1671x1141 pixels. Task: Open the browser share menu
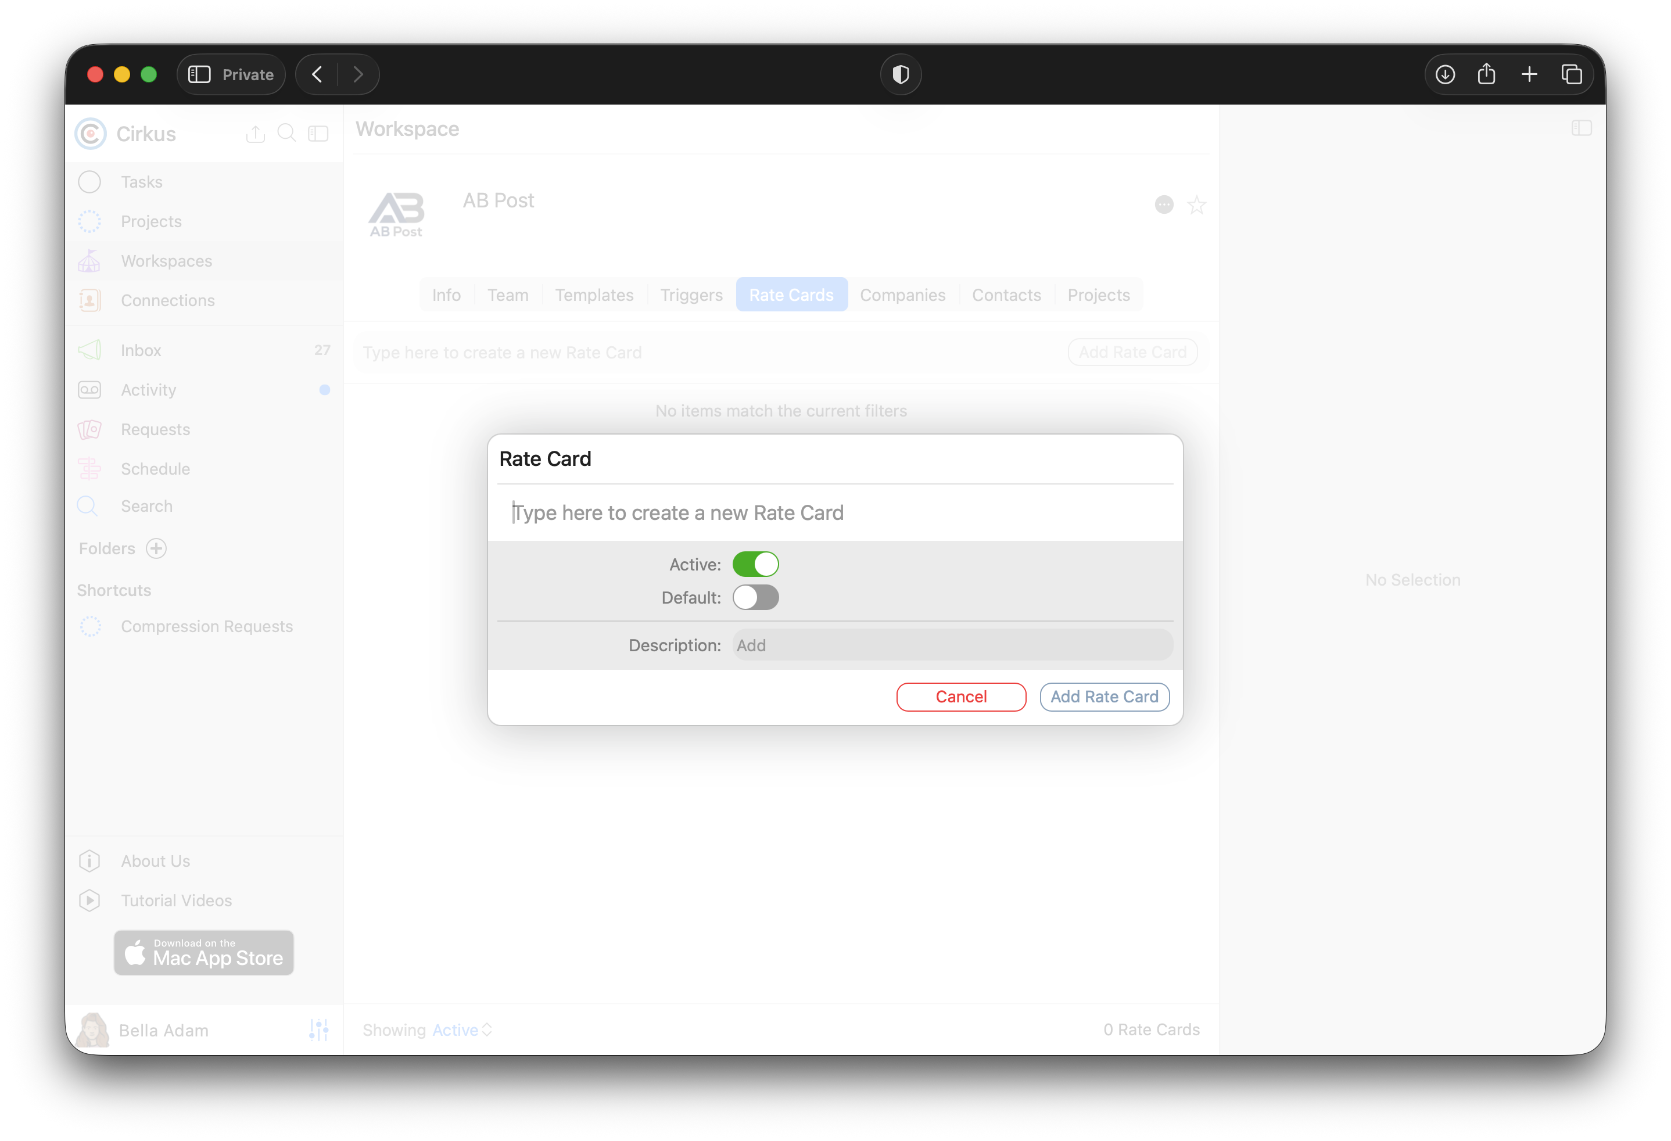1486,74
